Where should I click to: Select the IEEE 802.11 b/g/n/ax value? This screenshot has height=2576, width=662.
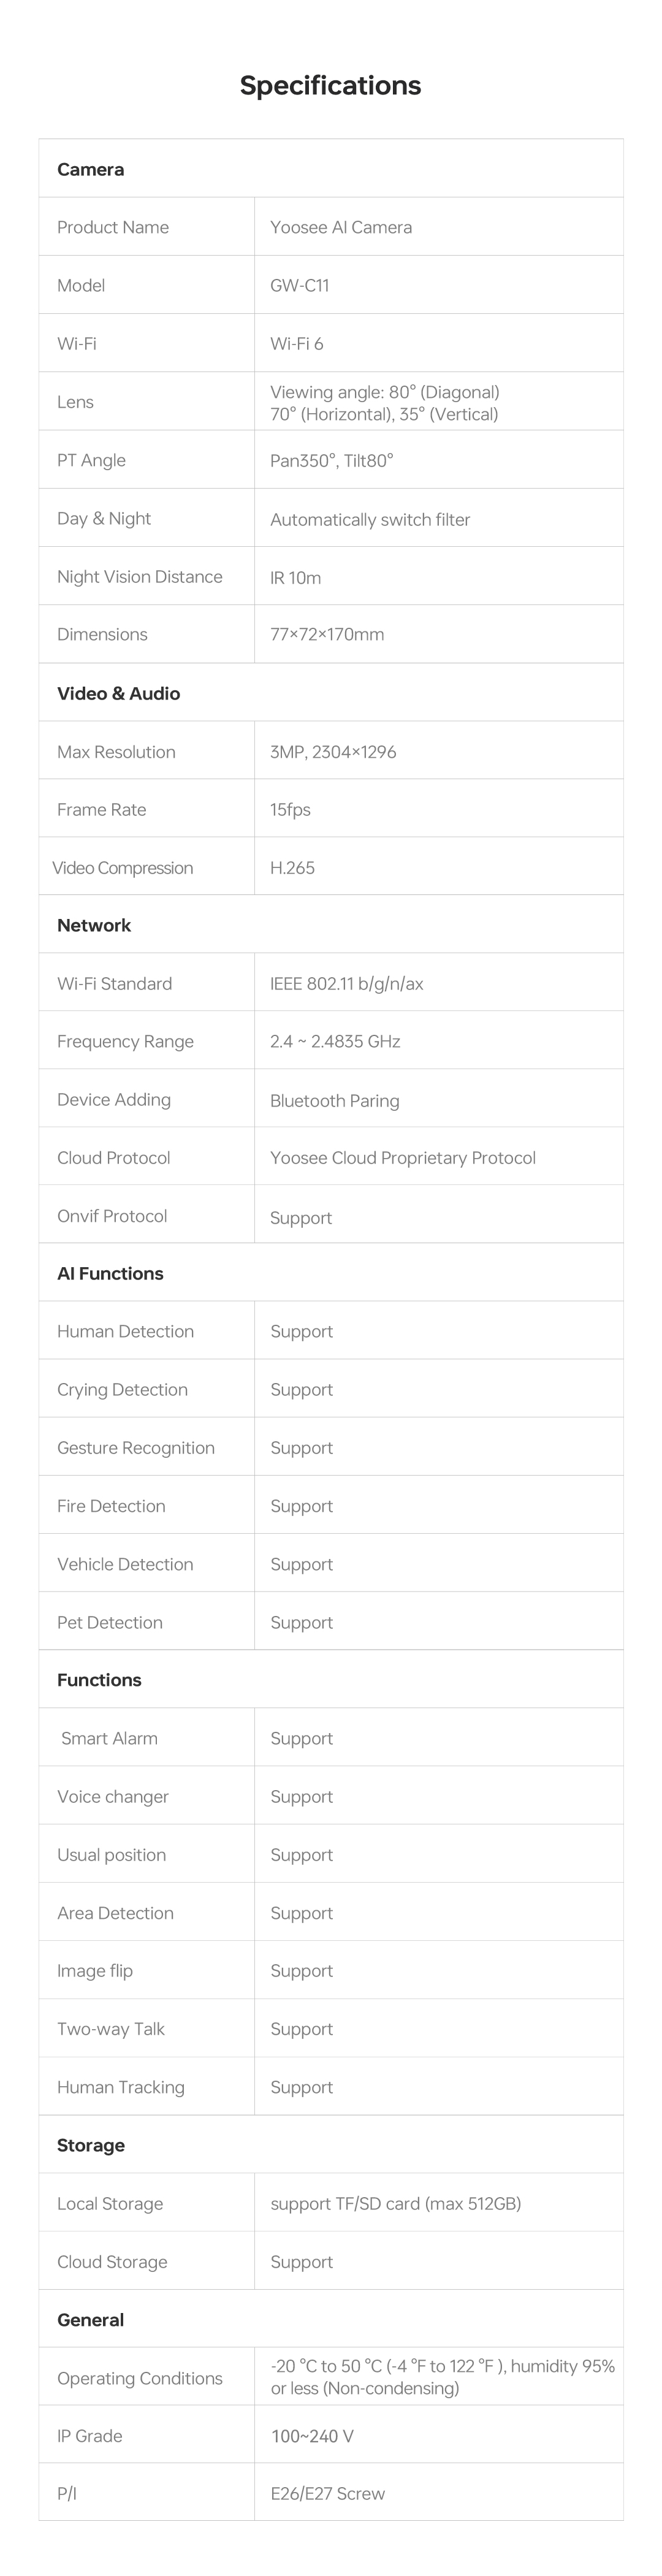347,984
